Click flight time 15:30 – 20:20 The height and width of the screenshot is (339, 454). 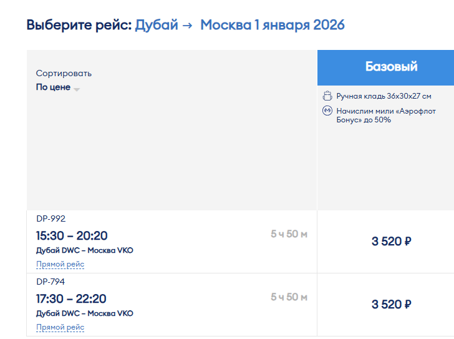pyautogui.click(x=72, y=235)
